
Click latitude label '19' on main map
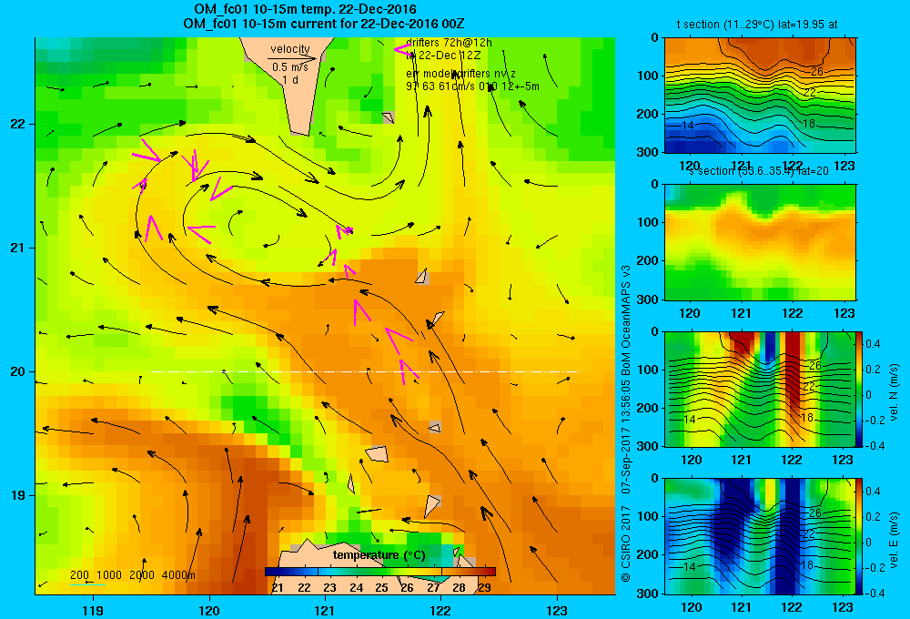(x=18, y=495)
